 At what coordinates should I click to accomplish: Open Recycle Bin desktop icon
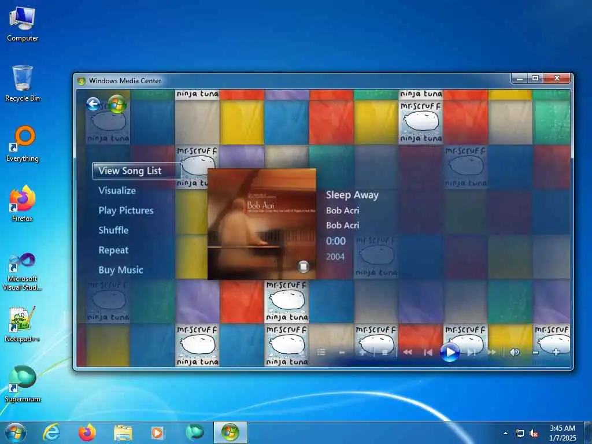coord(23,83)
